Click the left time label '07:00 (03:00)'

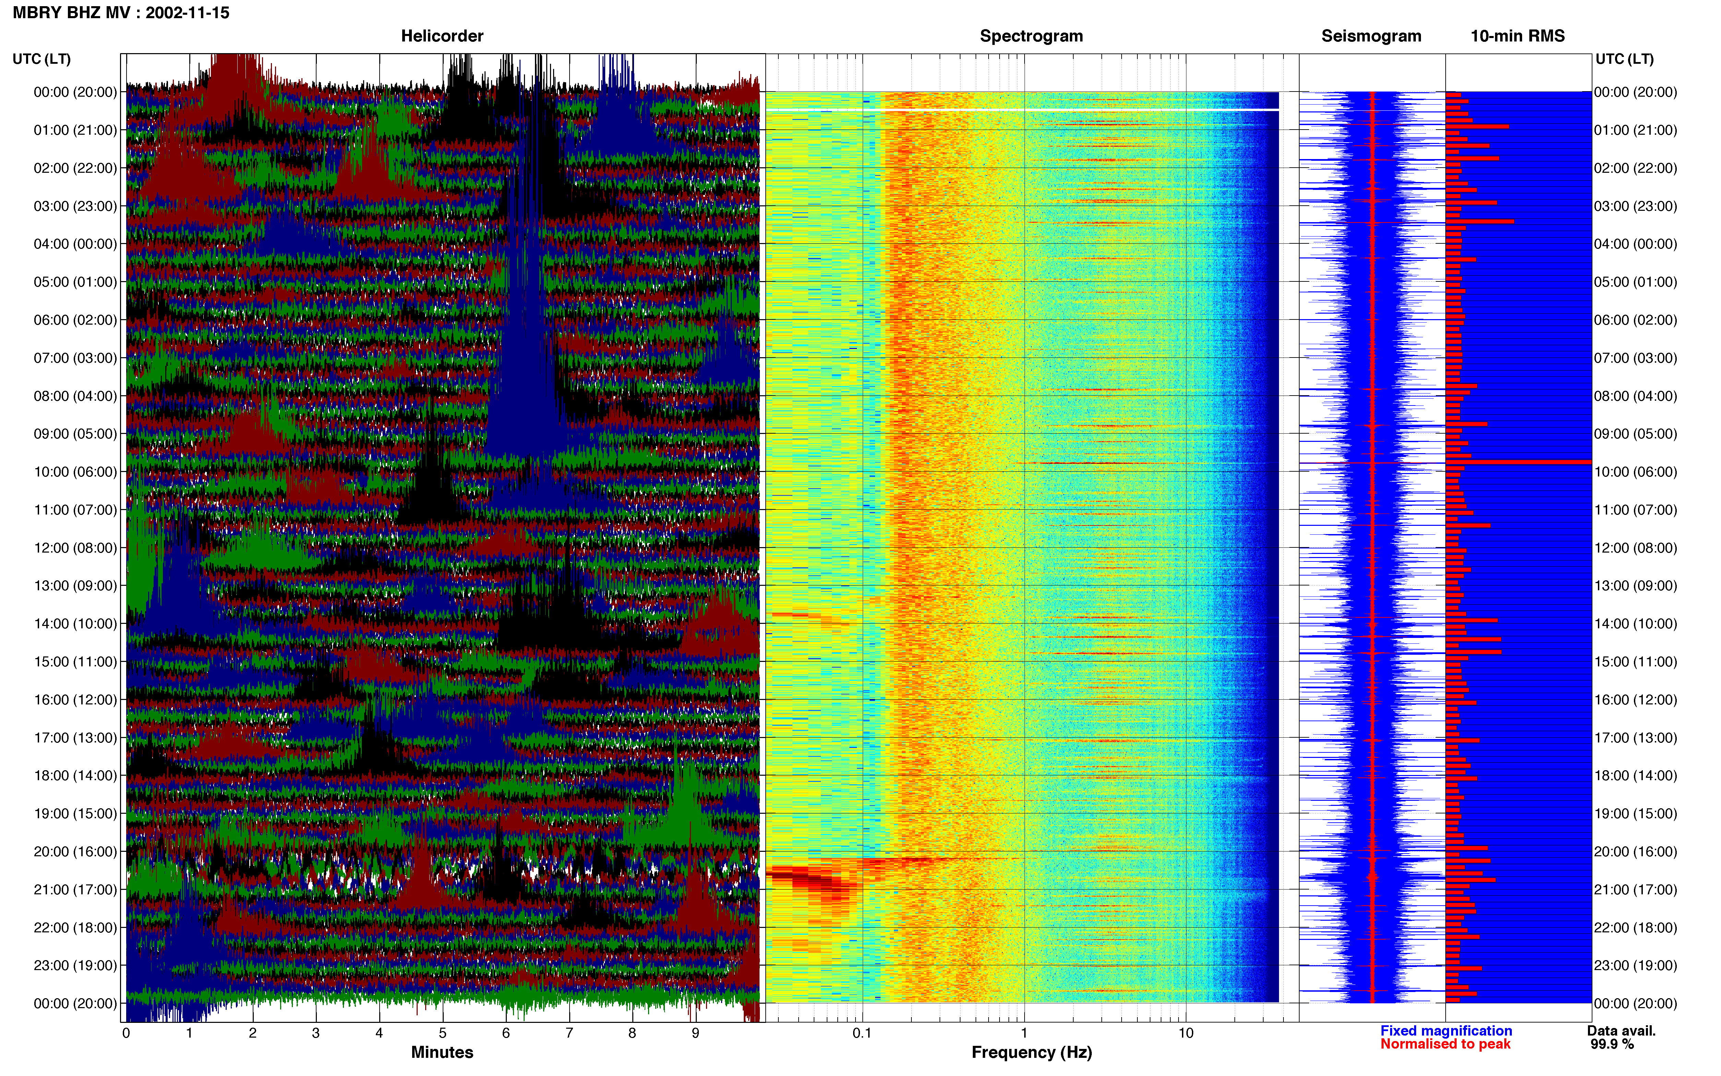pyautogui.click(x=75, y=358)
